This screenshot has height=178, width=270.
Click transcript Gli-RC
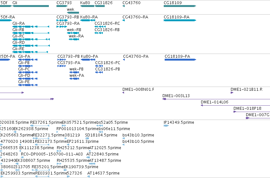[x=31, y=39]
